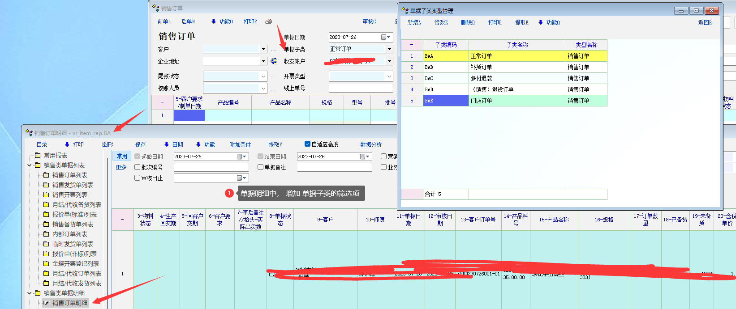This screenshot has width=736, height=309.
Task: Collapse the 销售类单据列表 tree node
Action: (30, 165)
